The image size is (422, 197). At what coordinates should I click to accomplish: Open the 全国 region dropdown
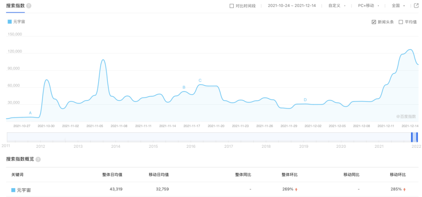click(x=398, y=6)
